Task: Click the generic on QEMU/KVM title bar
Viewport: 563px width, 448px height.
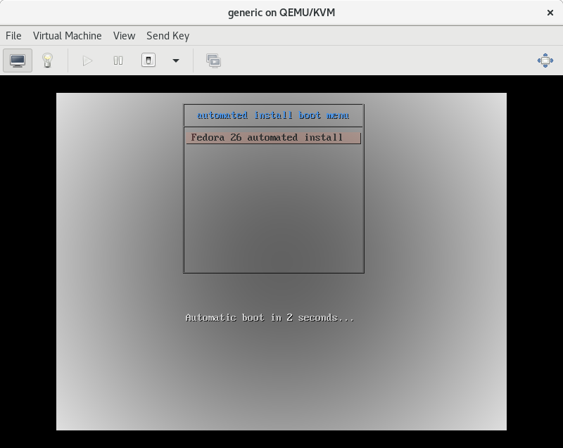Action: [x=281, y=13]
